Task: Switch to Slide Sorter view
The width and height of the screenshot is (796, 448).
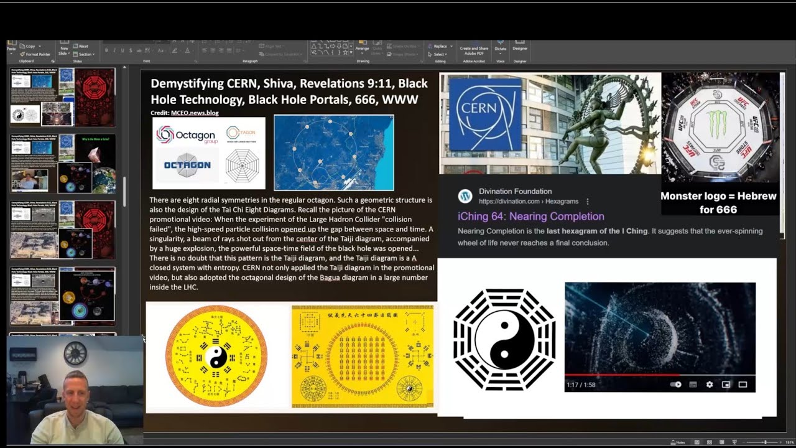Action: pos(710,442)
